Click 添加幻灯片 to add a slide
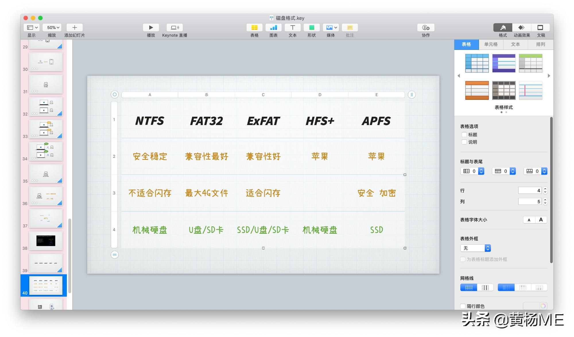Viewport: 574px width, 337px height. [x=74, y=28]
